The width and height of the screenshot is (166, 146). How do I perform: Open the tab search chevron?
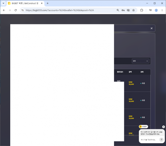click(x=3, y=3)
